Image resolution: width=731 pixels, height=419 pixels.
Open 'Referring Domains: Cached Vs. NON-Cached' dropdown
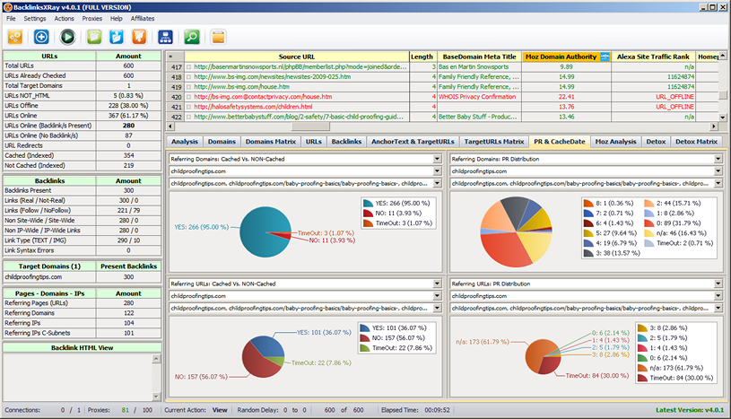coord(437,159)
